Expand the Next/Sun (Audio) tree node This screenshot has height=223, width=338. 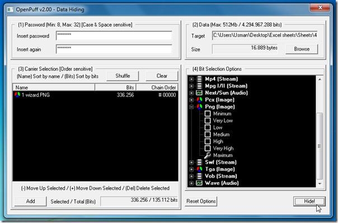[191, 93]
